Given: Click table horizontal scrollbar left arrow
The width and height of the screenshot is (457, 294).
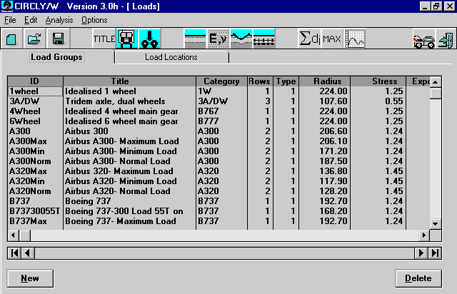Looking at the screenshot, I should [x=13, y=235].
